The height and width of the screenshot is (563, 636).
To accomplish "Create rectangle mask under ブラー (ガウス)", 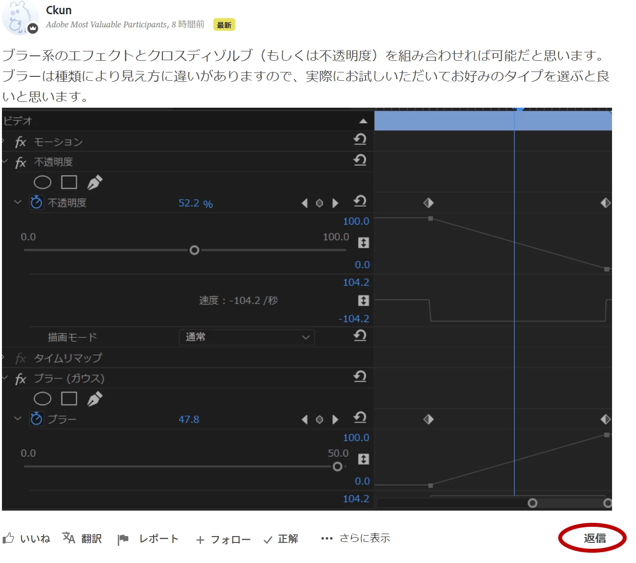I will [x=69, y=399].
